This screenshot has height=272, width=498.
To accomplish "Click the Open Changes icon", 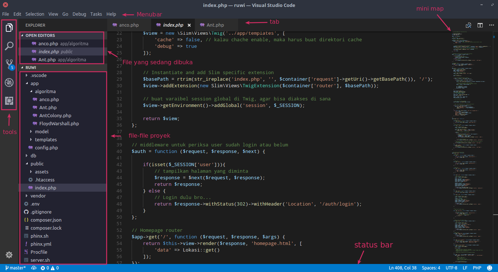I will tap(468, 25).
